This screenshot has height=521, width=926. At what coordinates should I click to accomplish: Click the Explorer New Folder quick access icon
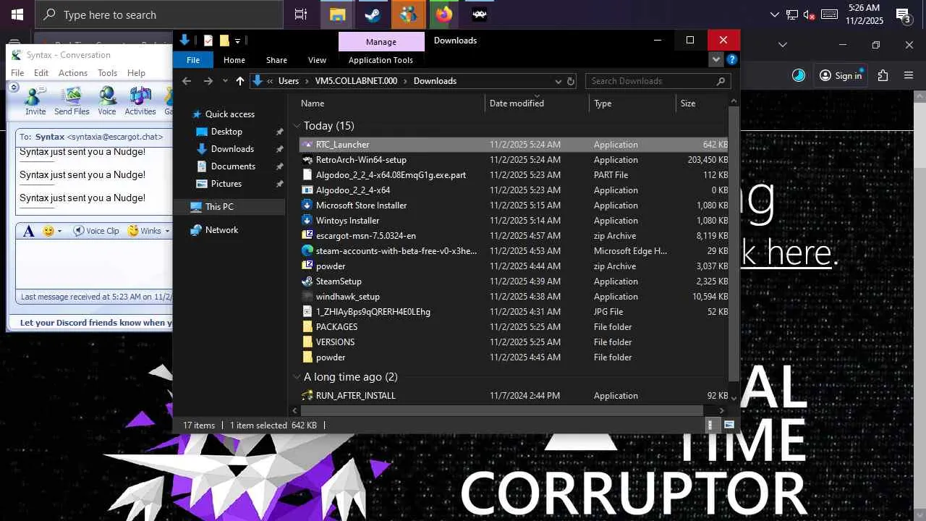224,41
